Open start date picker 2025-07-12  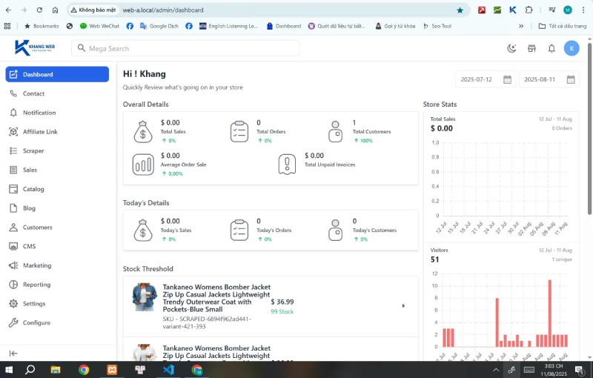pos(486,79)
